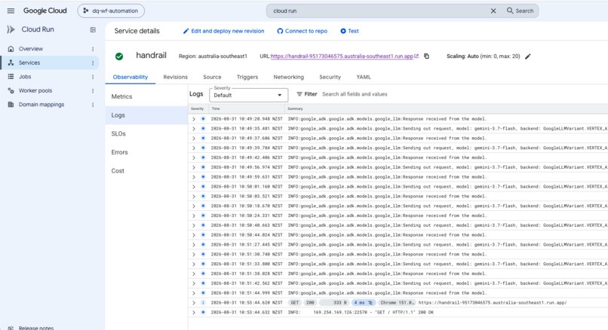This screenshot has height=330, width=608.
Task: Click Connect to repo
Action: pyautogui.click(x=302, y=31)
